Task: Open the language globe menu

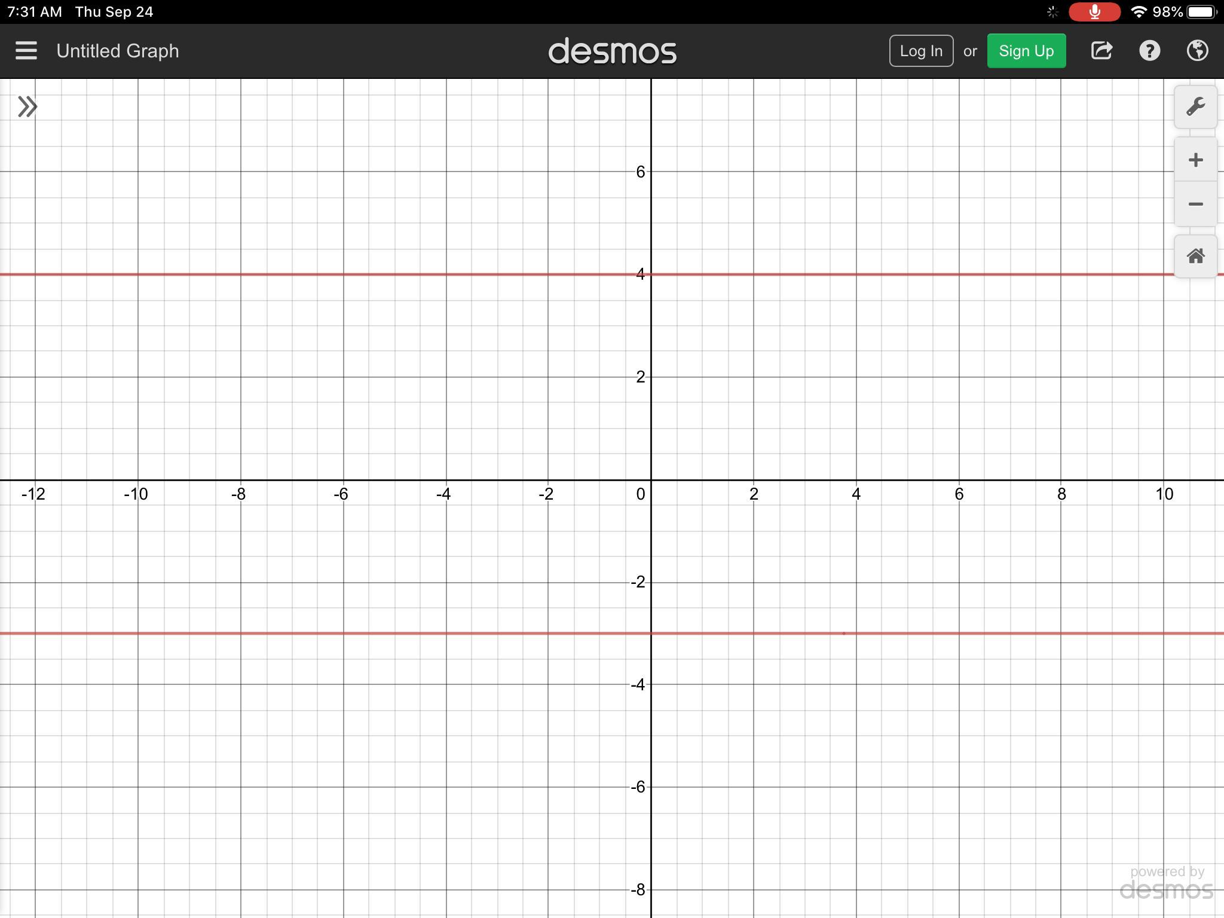Action: (1197, 51)
